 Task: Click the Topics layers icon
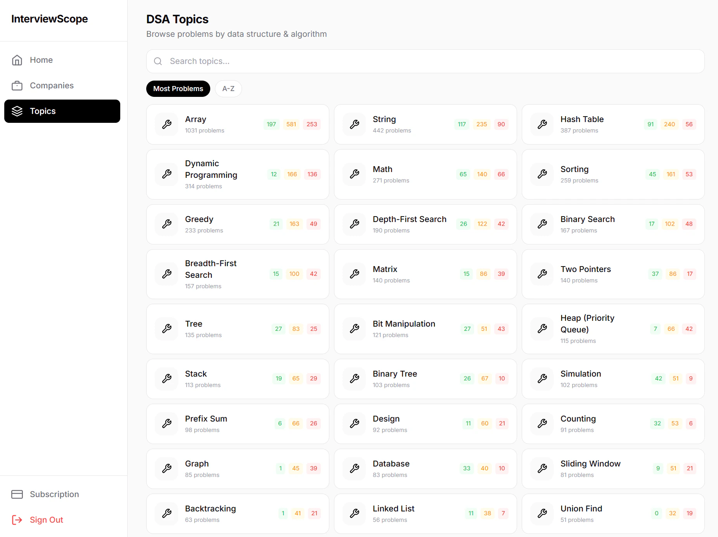pos(17,111)
